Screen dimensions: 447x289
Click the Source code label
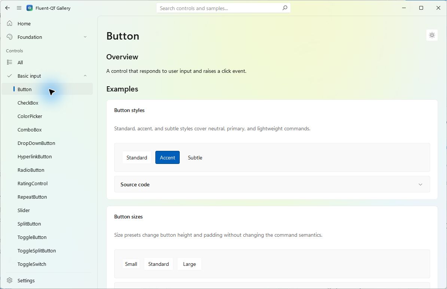[x=135, y=184]
